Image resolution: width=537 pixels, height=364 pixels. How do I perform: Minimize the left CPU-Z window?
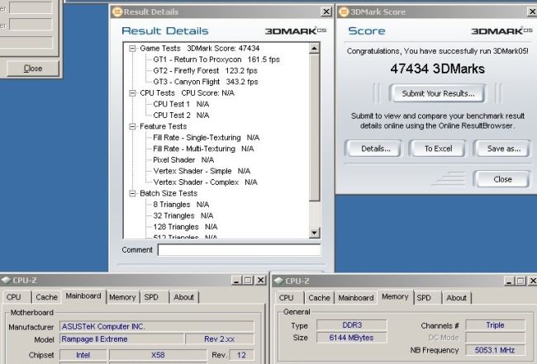pyautogui.click(x=236, y=281)
